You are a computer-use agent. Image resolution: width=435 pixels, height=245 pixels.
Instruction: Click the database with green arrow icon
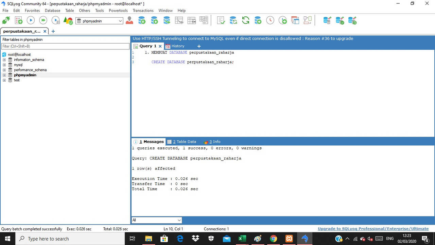click(258, 20)
